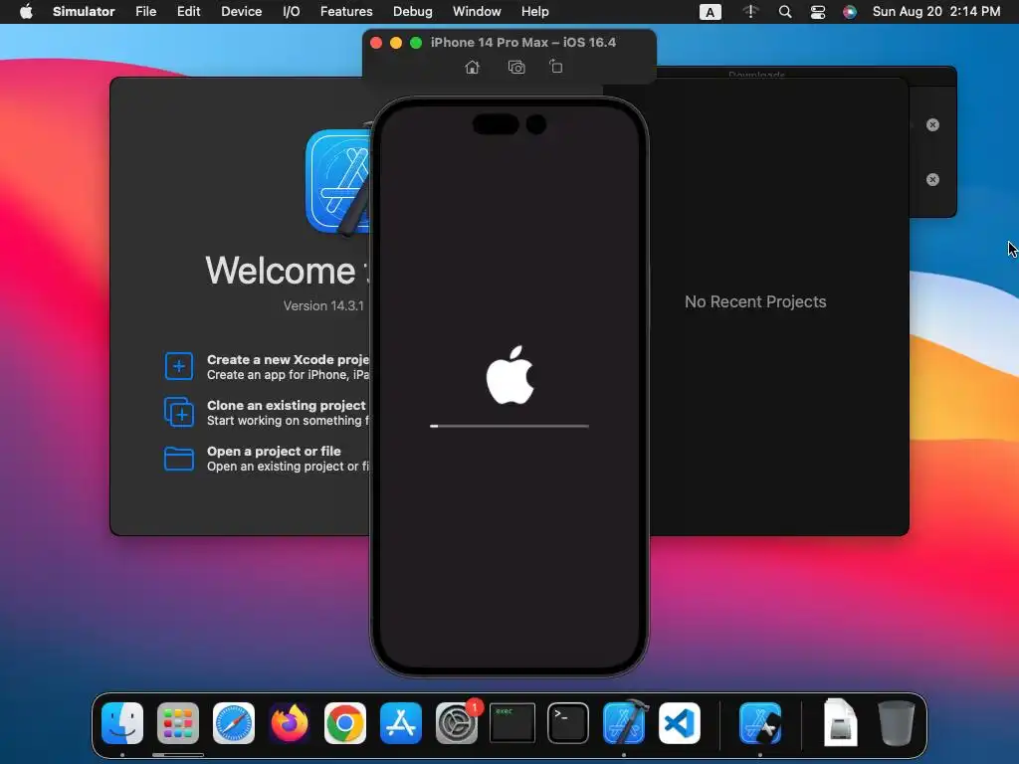Open the I/O menu
This screenshot has width=1019, height=764.
[292, 12]
